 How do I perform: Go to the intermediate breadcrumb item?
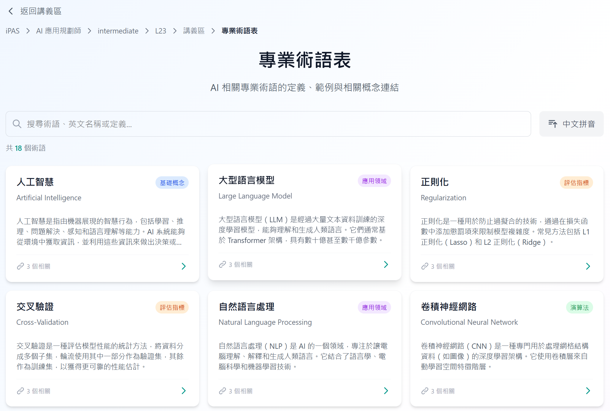point(118,31)
